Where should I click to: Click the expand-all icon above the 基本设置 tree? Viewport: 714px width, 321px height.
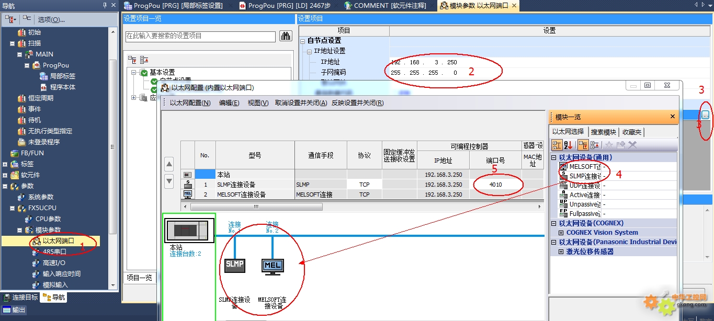pyautogui.click(x=132, y=60)
